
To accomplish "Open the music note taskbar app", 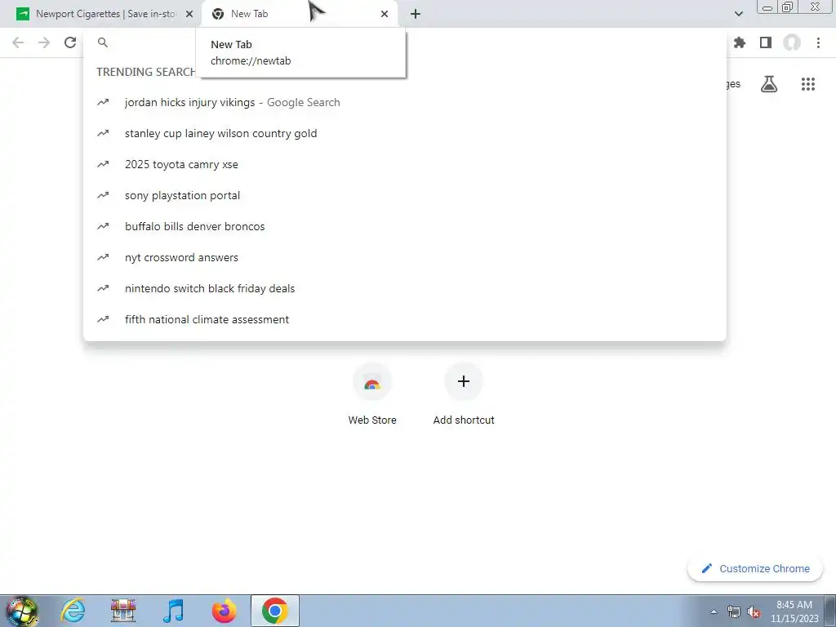I will pyautogui.click(x=173, y=611).
